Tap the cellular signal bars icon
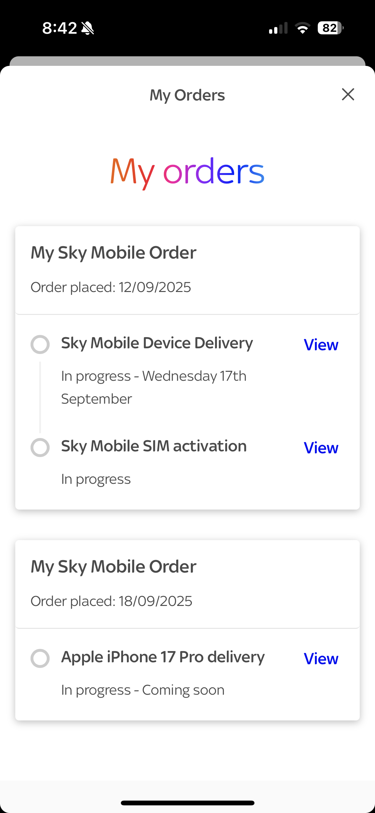 click(x=278, y=28)
